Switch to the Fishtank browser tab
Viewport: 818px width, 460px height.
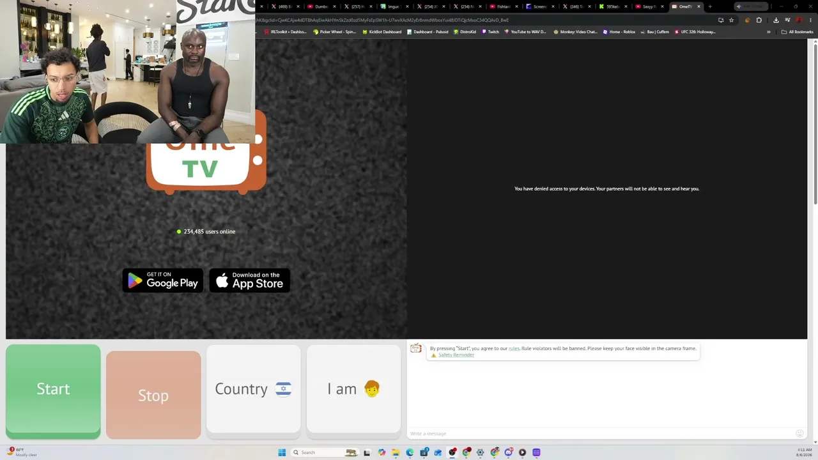click(x=503, y=6)
